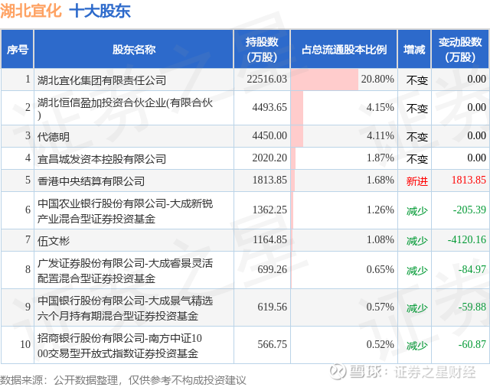Click the 1.87% percentage value

(x=380, y=158)
